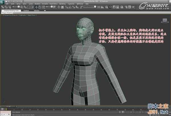Open the Manage Layers dialog
Image resolution: width=171 pixels, height=116 pixels.
(x=106, y=7)
